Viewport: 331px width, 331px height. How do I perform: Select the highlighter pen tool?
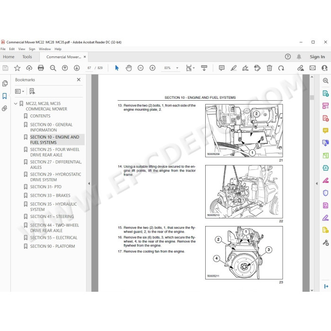pos(234,68)
